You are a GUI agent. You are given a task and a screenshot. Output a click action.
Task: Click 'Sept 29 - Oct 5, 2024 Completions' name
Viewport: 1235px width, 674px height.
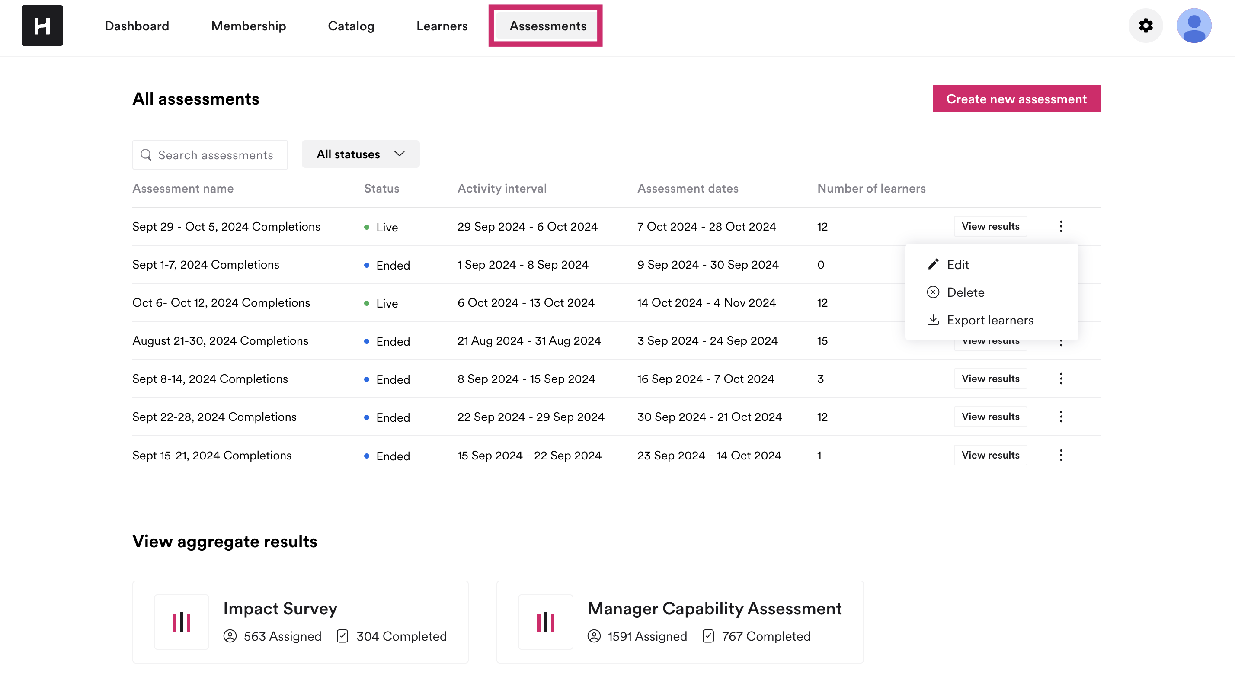pos(226,226)
